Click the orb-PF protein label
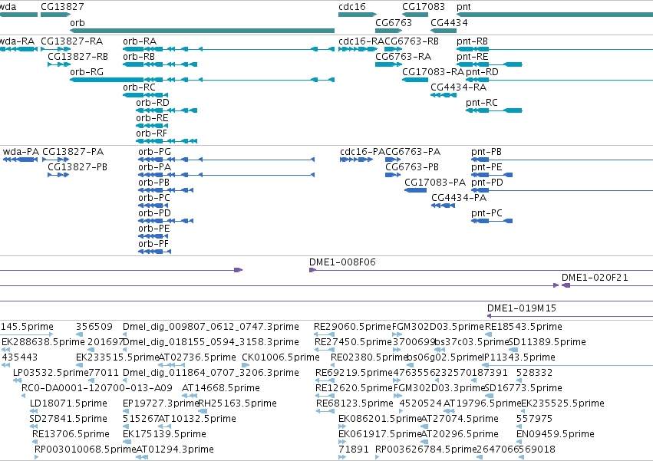Image resolution: width=653 pixels, height=461 pixels. 153,244
